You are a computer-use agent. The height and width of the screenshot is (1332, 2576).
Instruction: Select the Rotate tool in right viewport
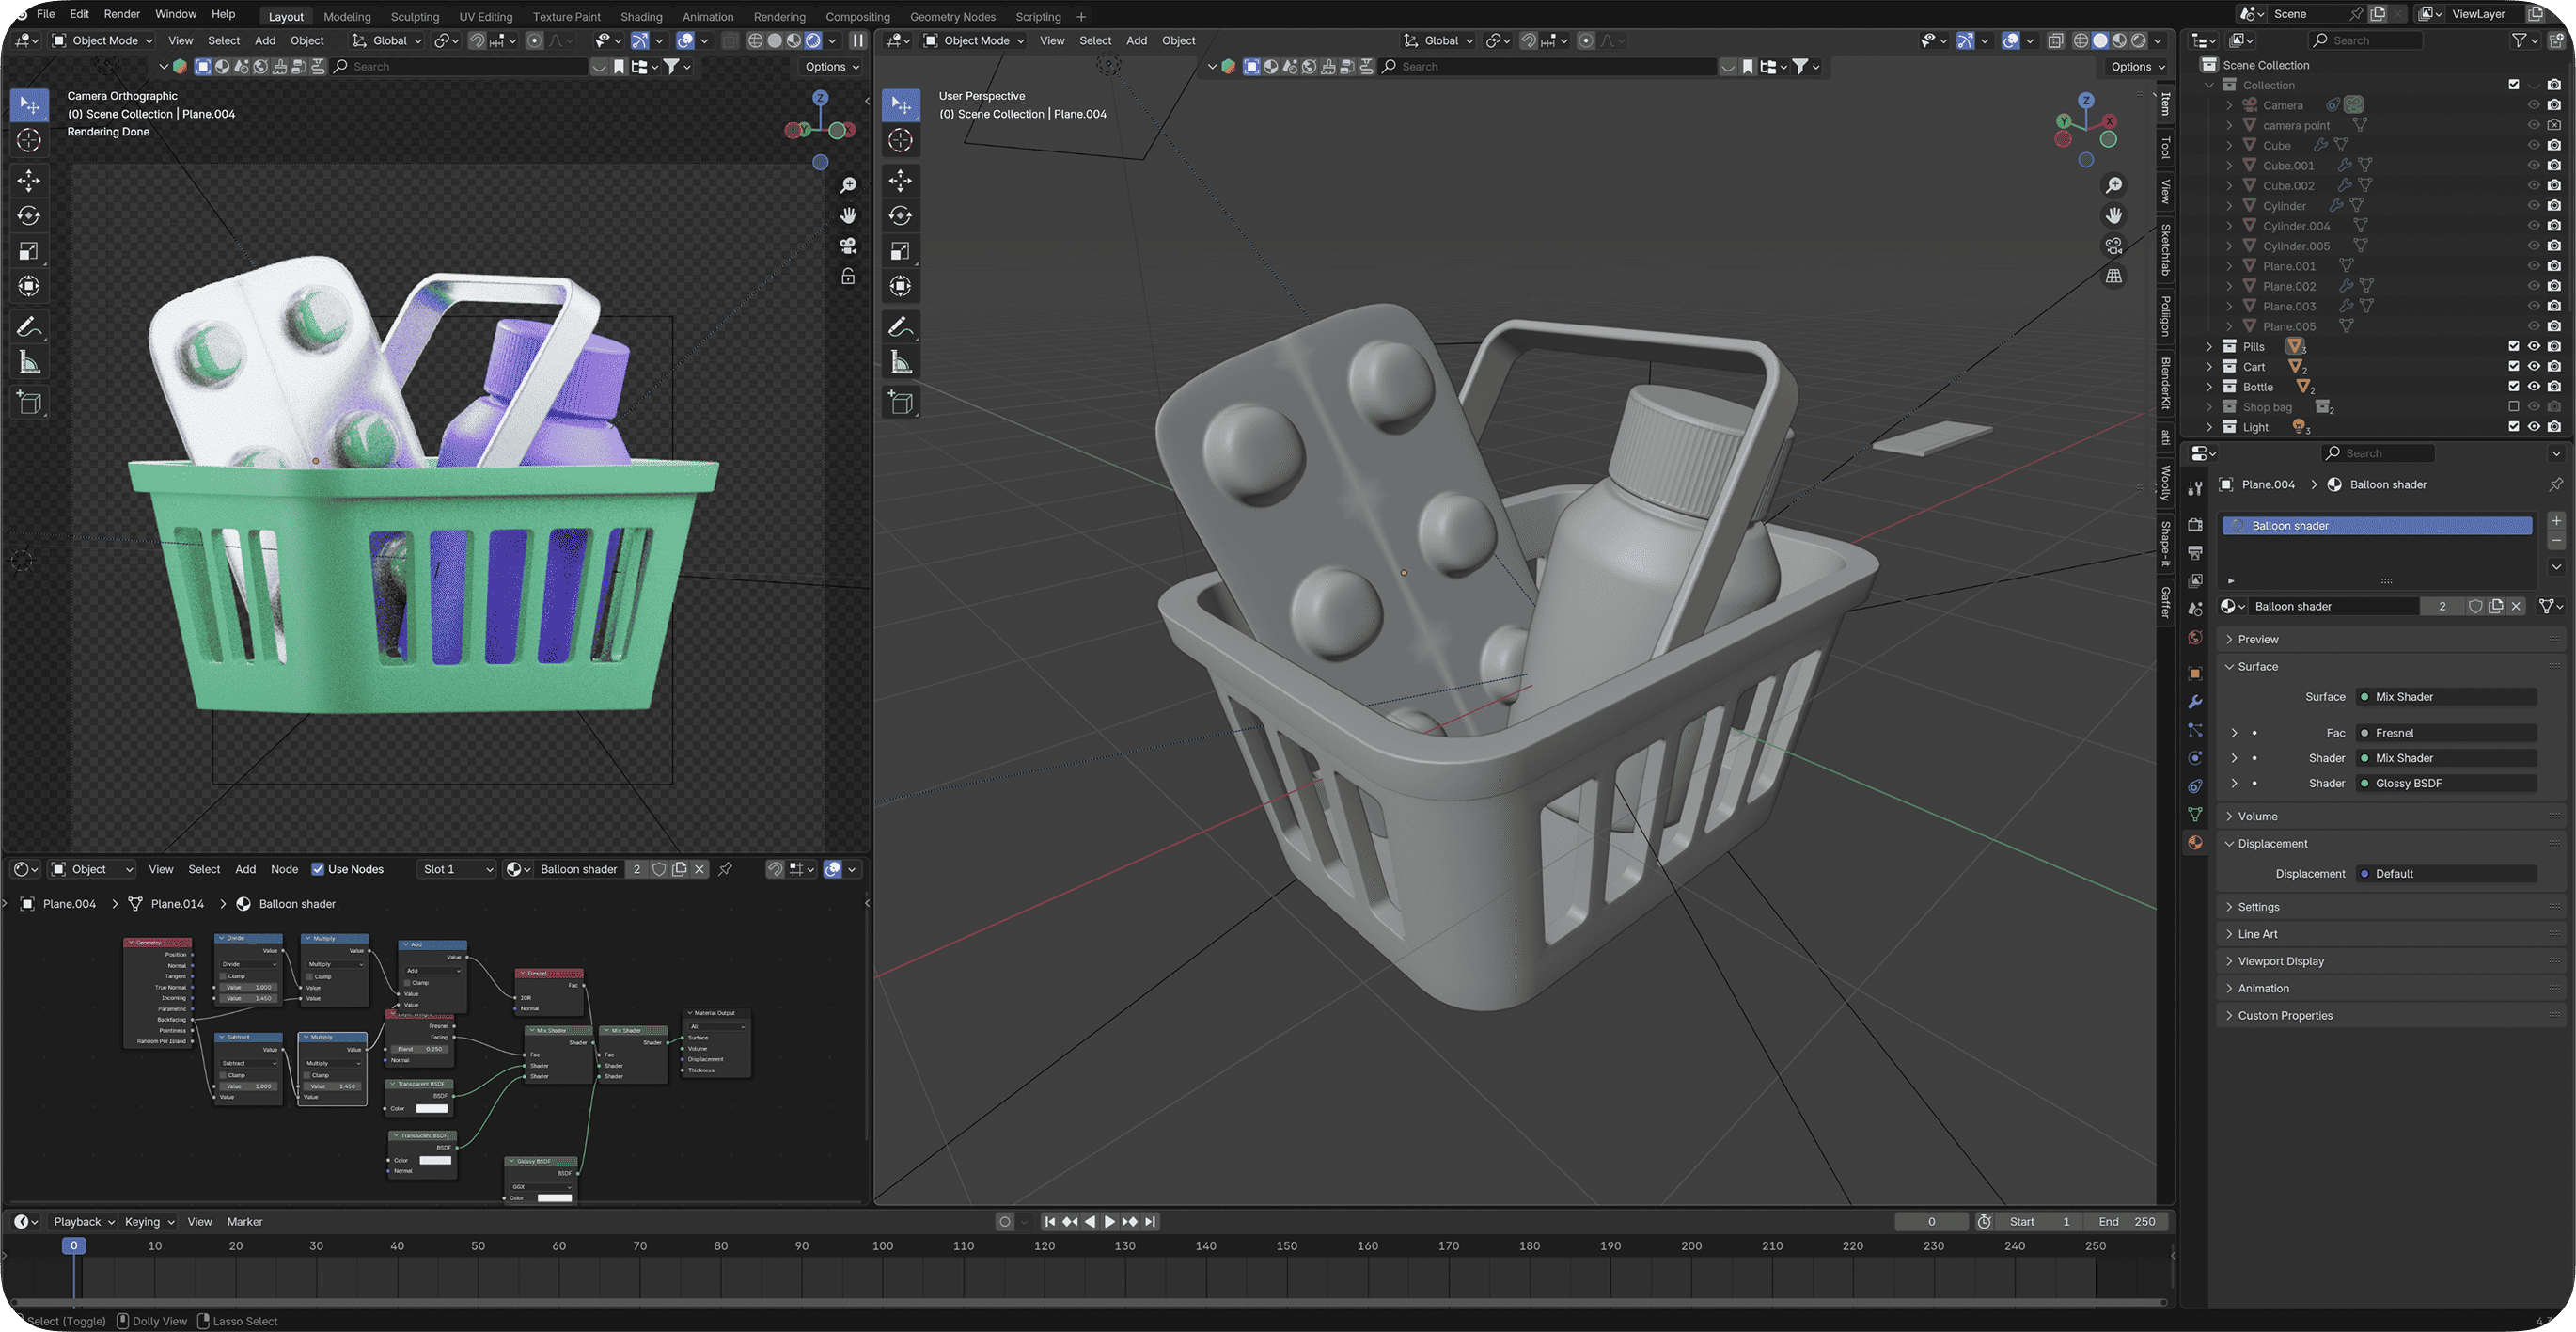tap(900, 215)
